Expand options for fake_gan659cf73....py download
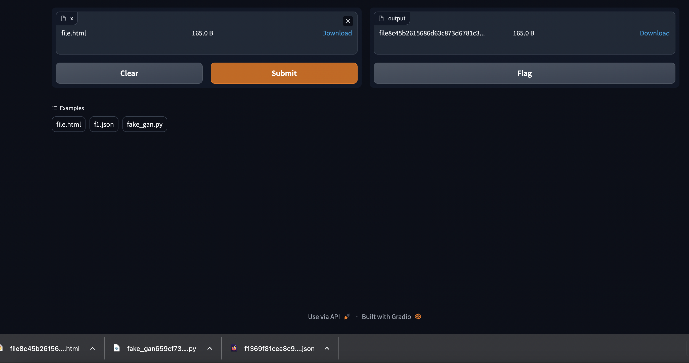 tap(209, 349)
